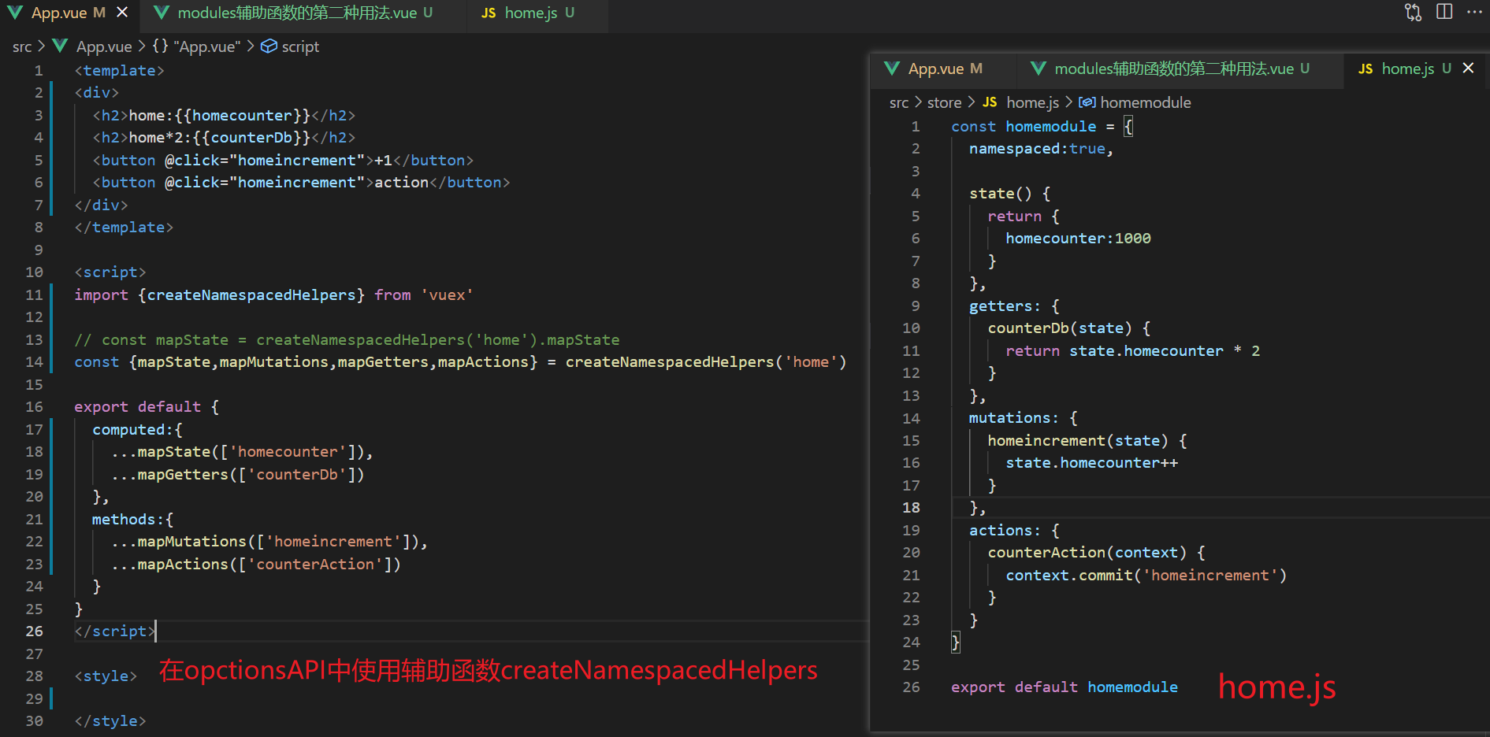Click 'counterDb' string in mapGetters call
The image size is (1490, 737).
point(297,474)
